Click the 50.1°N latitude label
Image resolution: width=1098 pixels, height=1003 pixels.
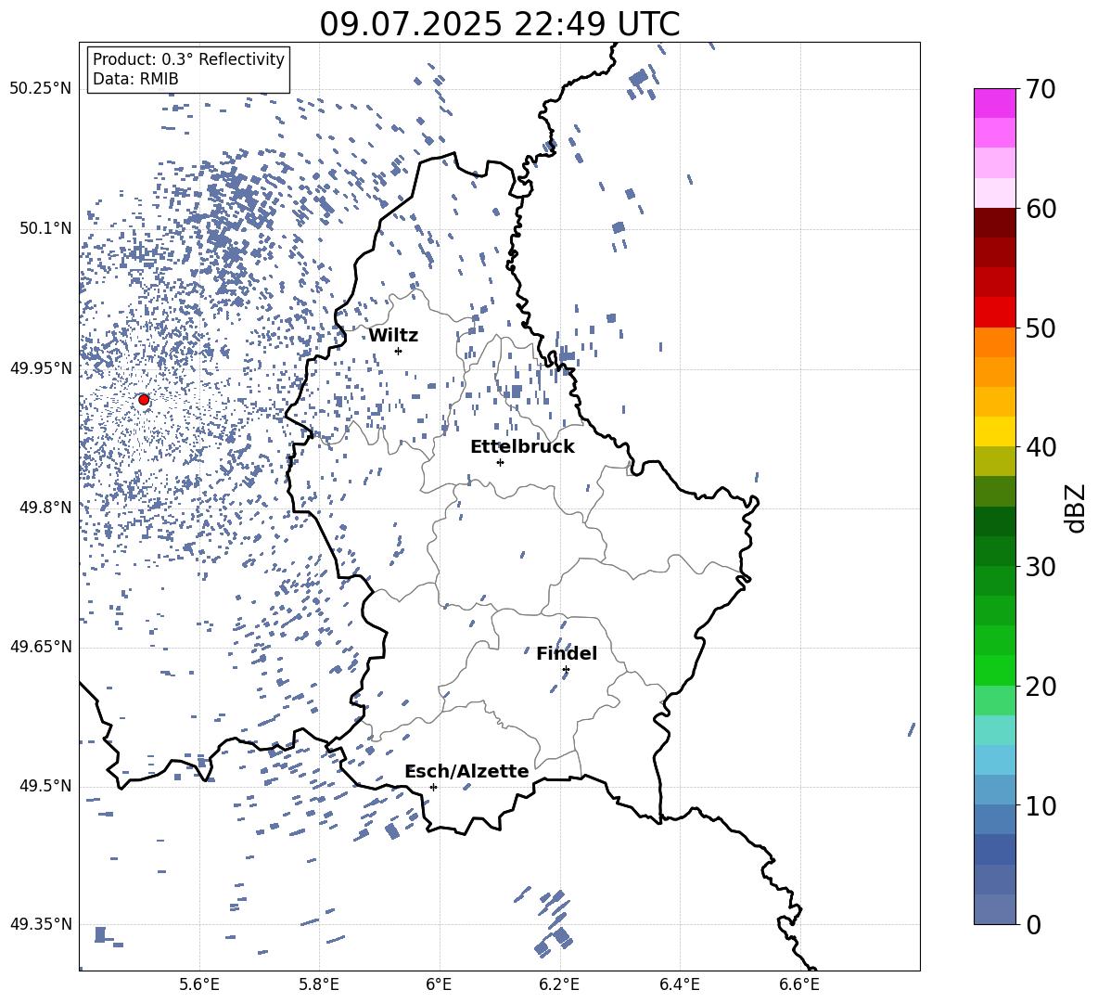point(45,229)
